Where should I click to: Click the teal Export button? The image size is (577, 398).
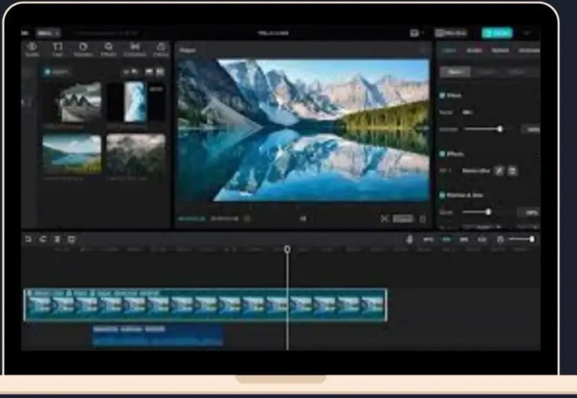coord(496,33)
